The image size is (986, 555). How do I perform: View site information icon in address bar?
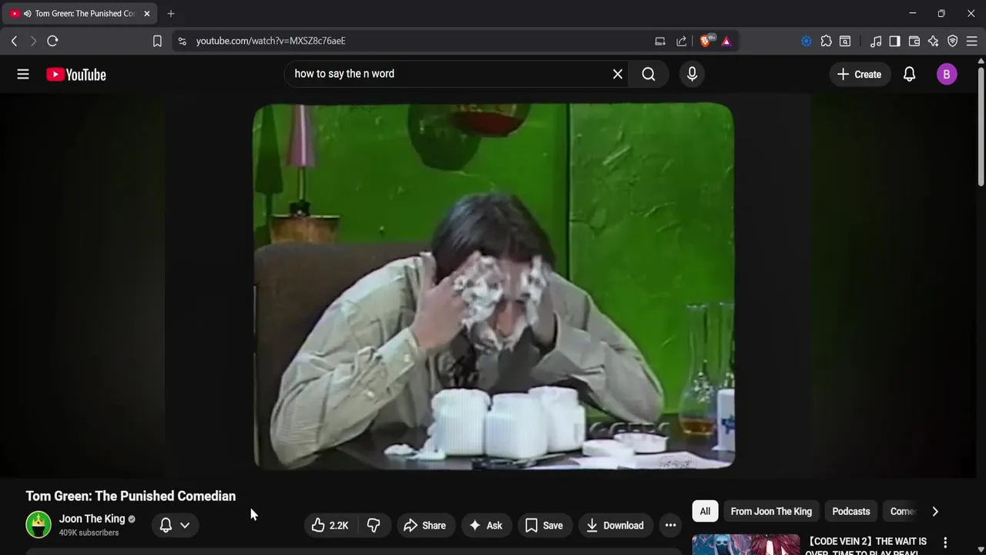pyautogui.click(x=182, y=41)
